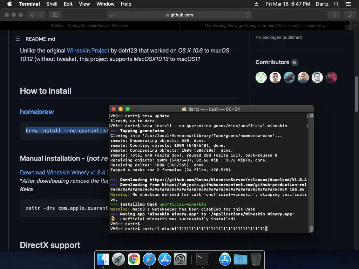The image size is (359, 269).
Task: Open Spotlight search magnifier
Action: coord(336,4)
